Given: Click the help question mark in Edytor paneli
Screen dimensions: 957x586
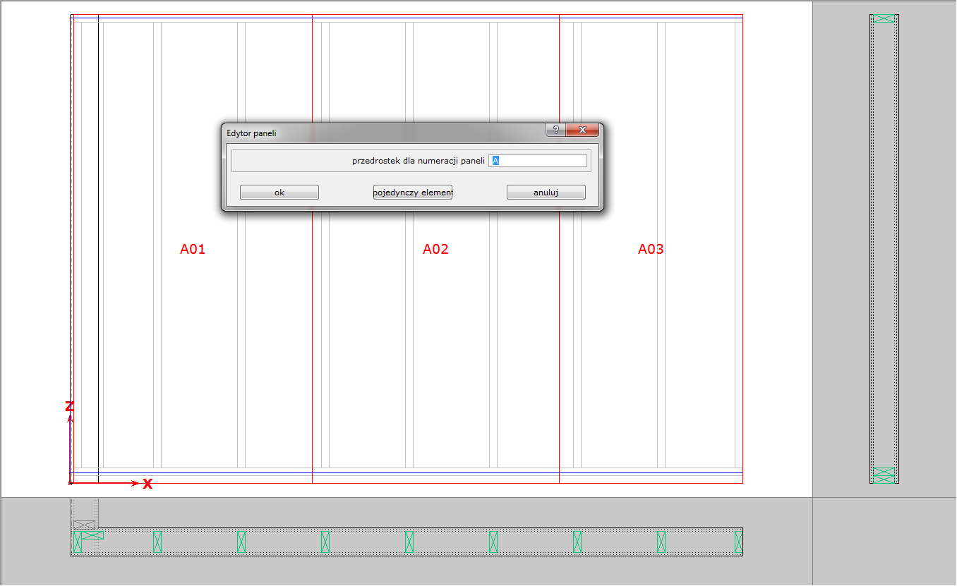Looking at the screenshot, I should click(x=555, y=130).
